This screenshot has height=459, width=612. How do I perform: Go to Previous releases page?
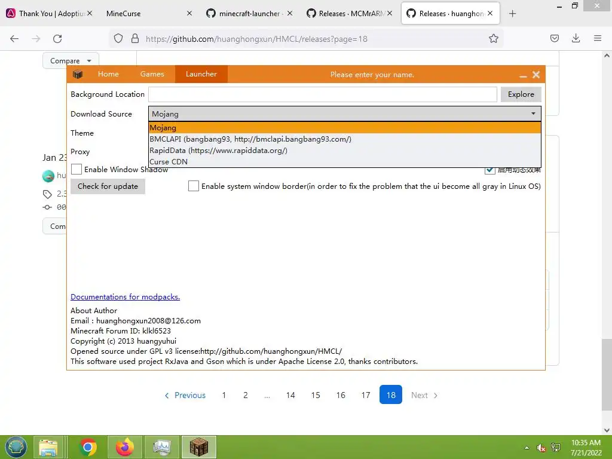click(x=185, y=395)
